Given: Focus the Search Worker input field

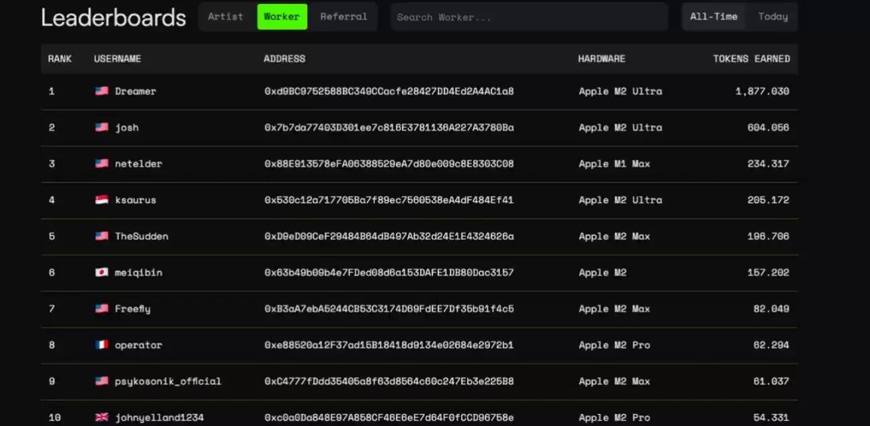Looking at the screenshot, I should pos(528,17).
